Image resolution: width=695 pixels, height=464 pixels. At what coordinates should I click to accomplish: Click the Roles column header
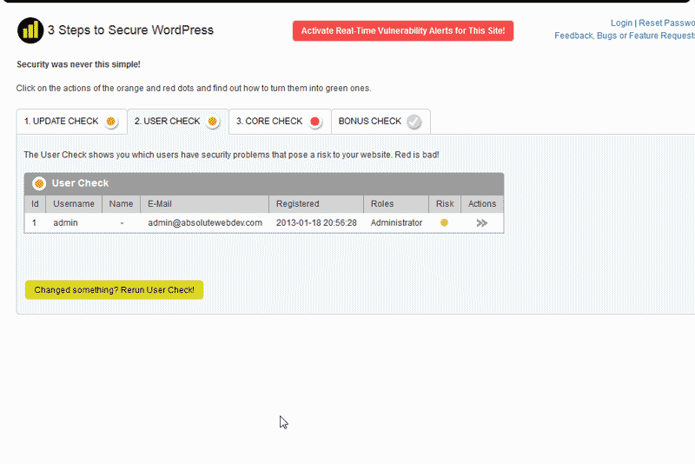coord(382,204)
